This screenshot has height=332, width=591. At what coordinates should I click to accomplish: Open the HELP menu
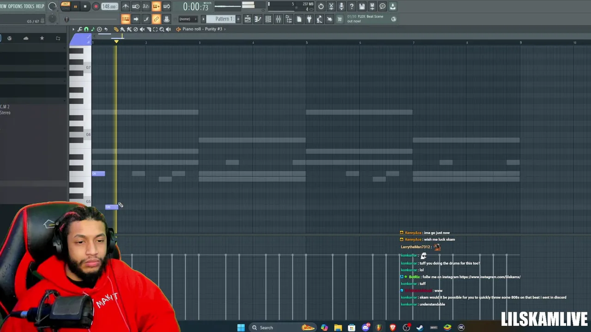pyautogui.click(x=40, y=6)
